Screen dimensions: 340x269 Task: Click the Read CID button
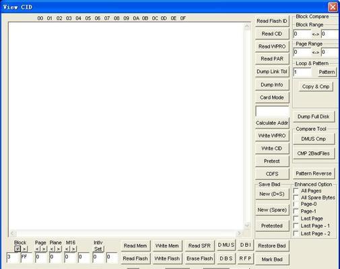tap(272, 34)
